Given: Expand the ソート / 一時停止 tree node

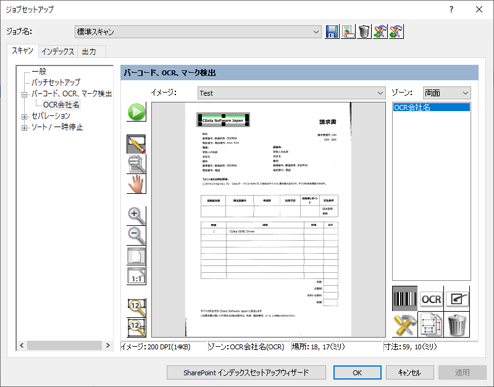Looking at the screenshot, I should tap(24, 128).
